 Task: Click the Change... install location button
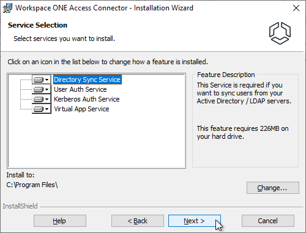pos(273,188)
